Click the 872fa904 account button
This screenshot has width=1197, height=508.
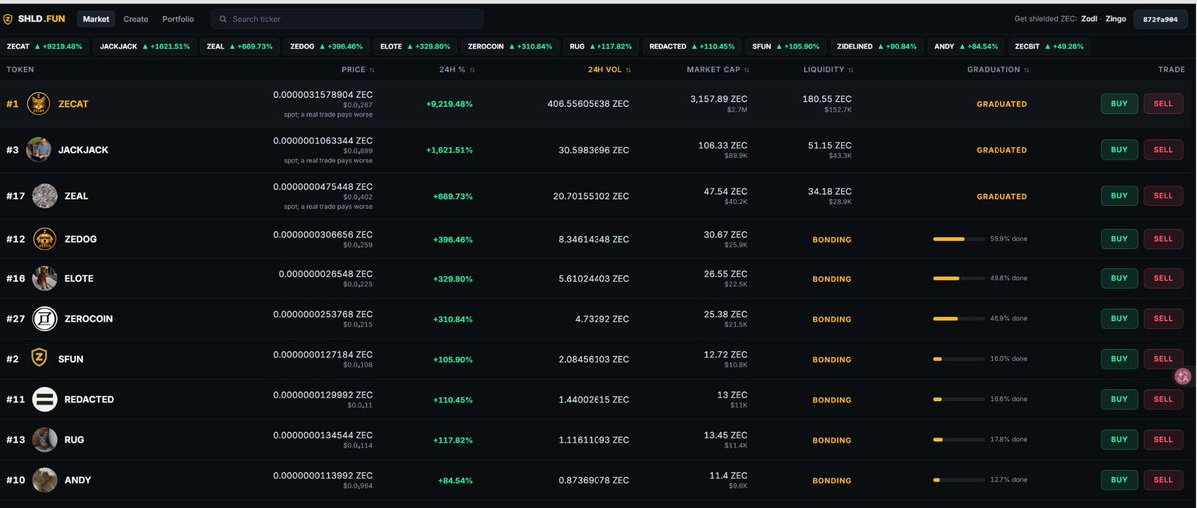point(1160,19)
